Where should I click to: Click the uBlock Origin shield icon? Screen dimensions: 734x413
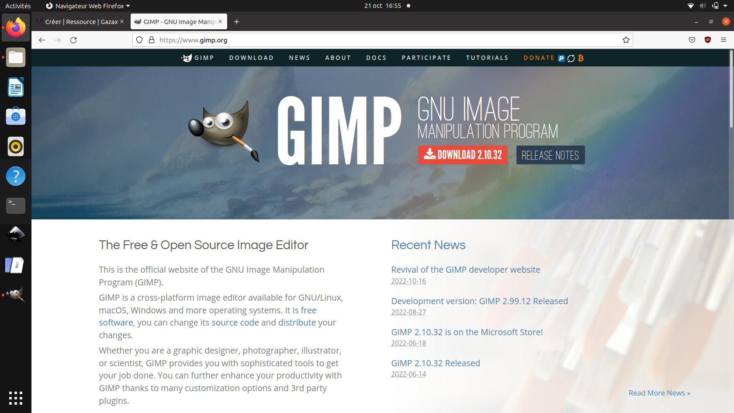point(708,40)
